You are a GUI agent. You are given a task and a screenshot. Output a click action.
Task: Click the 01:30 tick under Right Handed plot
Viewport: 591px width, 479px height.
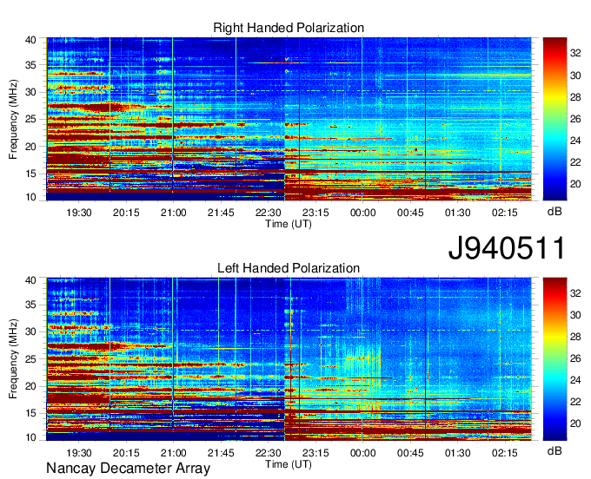click(x=457, y=213)
